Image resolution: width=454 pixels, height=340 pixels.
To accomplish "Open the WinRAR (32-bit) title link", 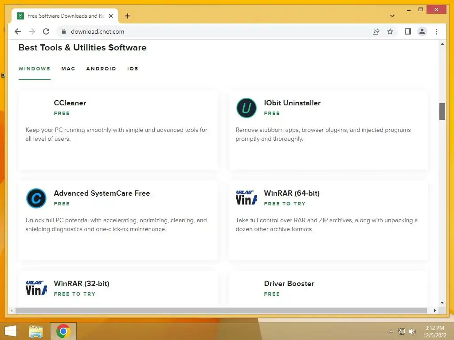I will pos(82,283).
